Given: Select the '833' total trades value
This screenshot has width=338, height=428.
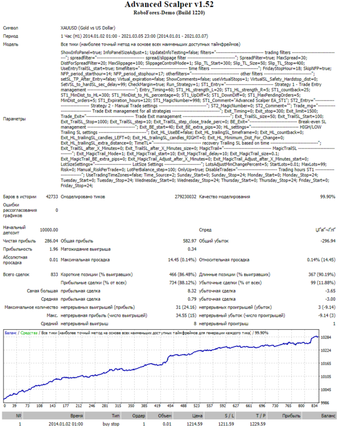Looking at the screenshot, I should [x=54, y=274].
